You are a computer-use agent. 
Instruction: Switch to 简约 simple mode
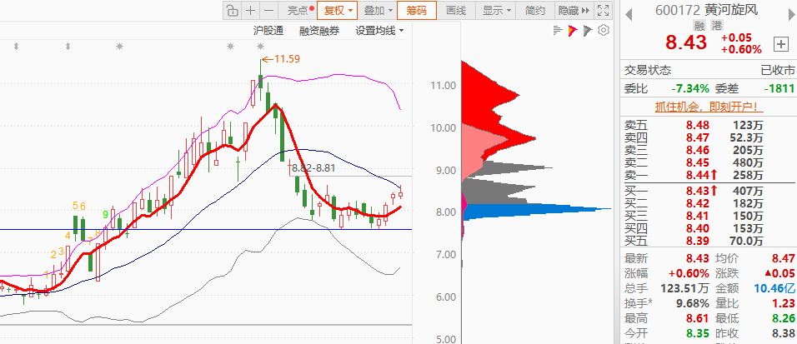click(x=535, y=10)
